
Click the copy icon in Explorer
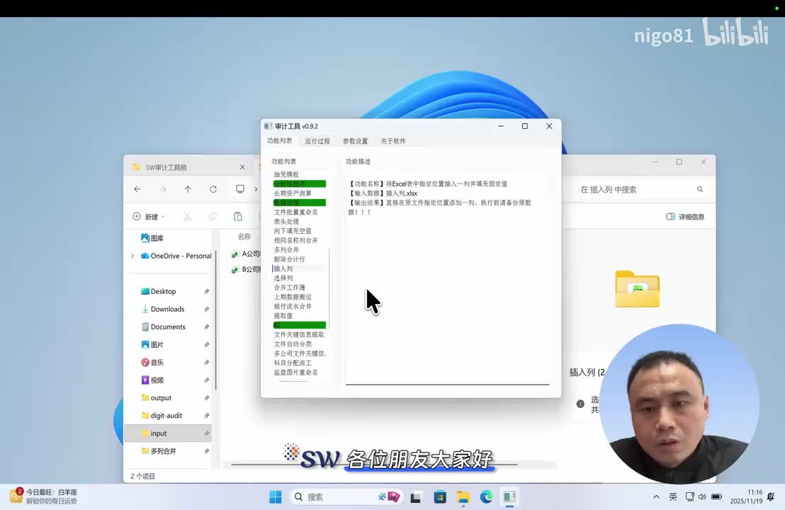pos(213,217)
